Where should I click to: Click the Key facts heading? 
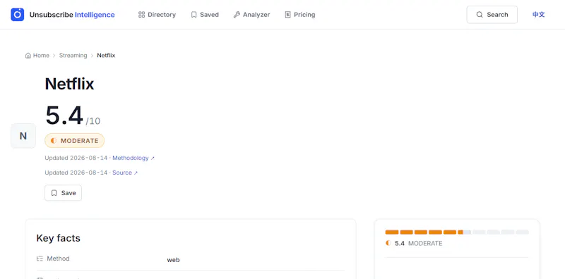pyautogui.click(x=59, y=238)
